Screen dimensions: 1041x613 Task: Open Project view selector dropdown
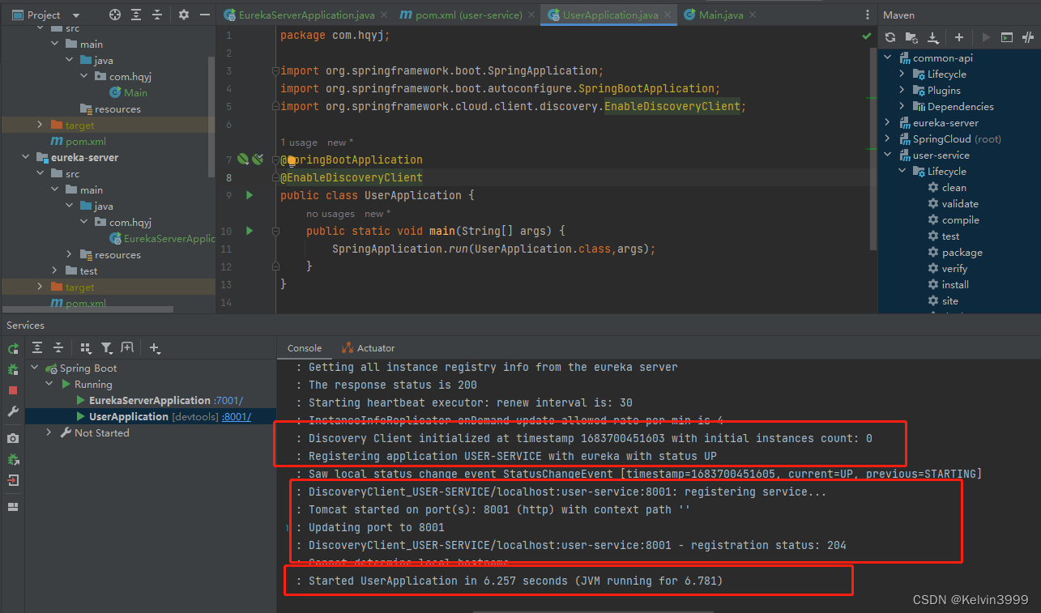45,15
